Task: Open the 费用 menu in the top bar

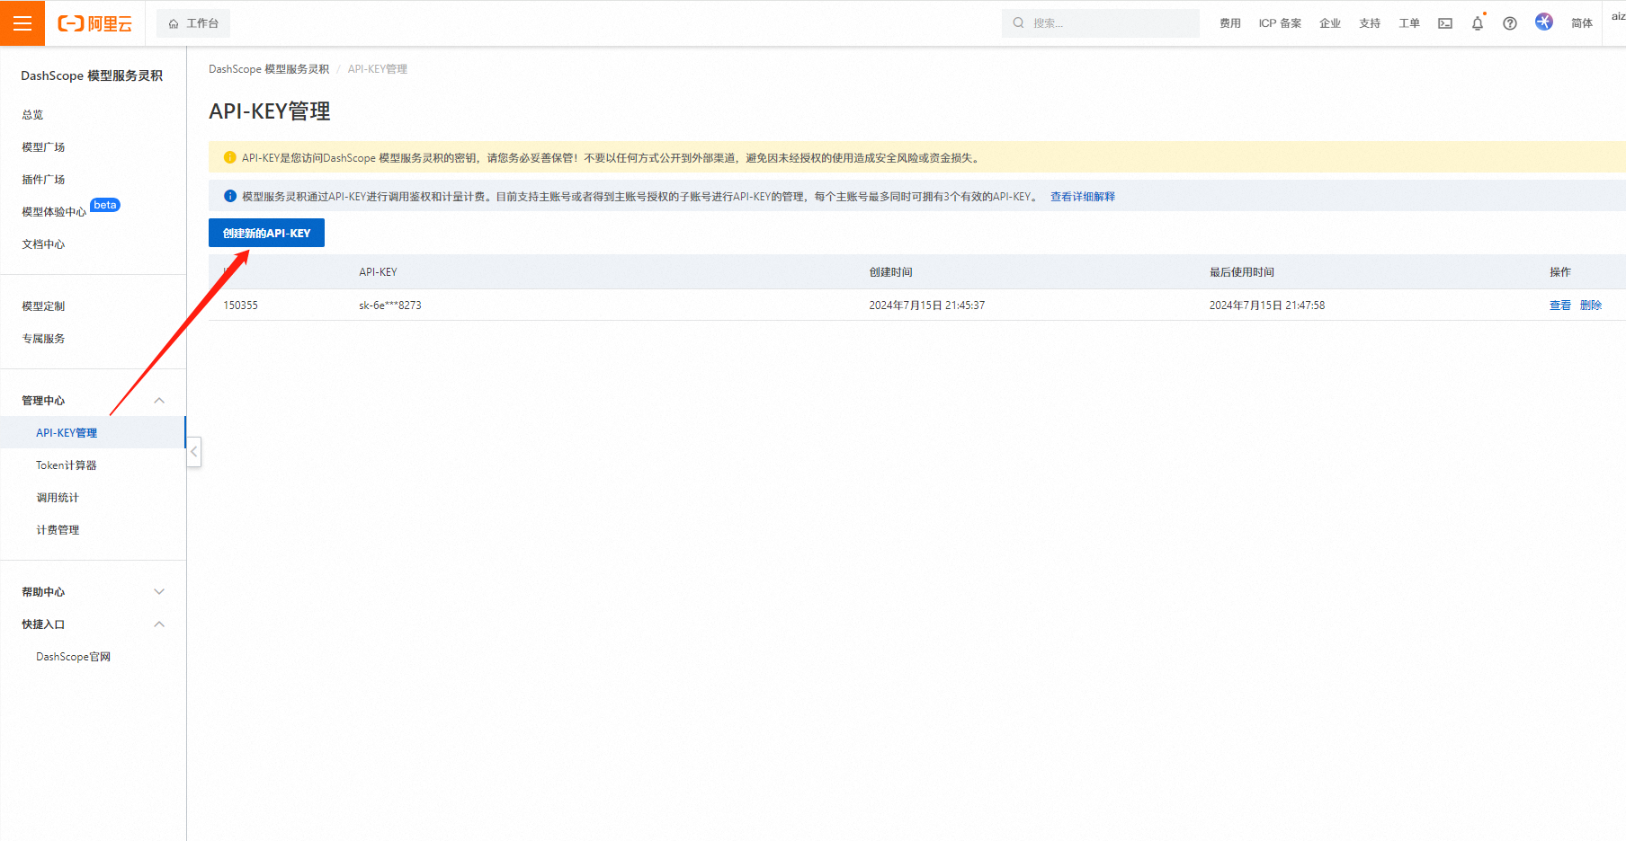Action: [x=1229, y=23]
